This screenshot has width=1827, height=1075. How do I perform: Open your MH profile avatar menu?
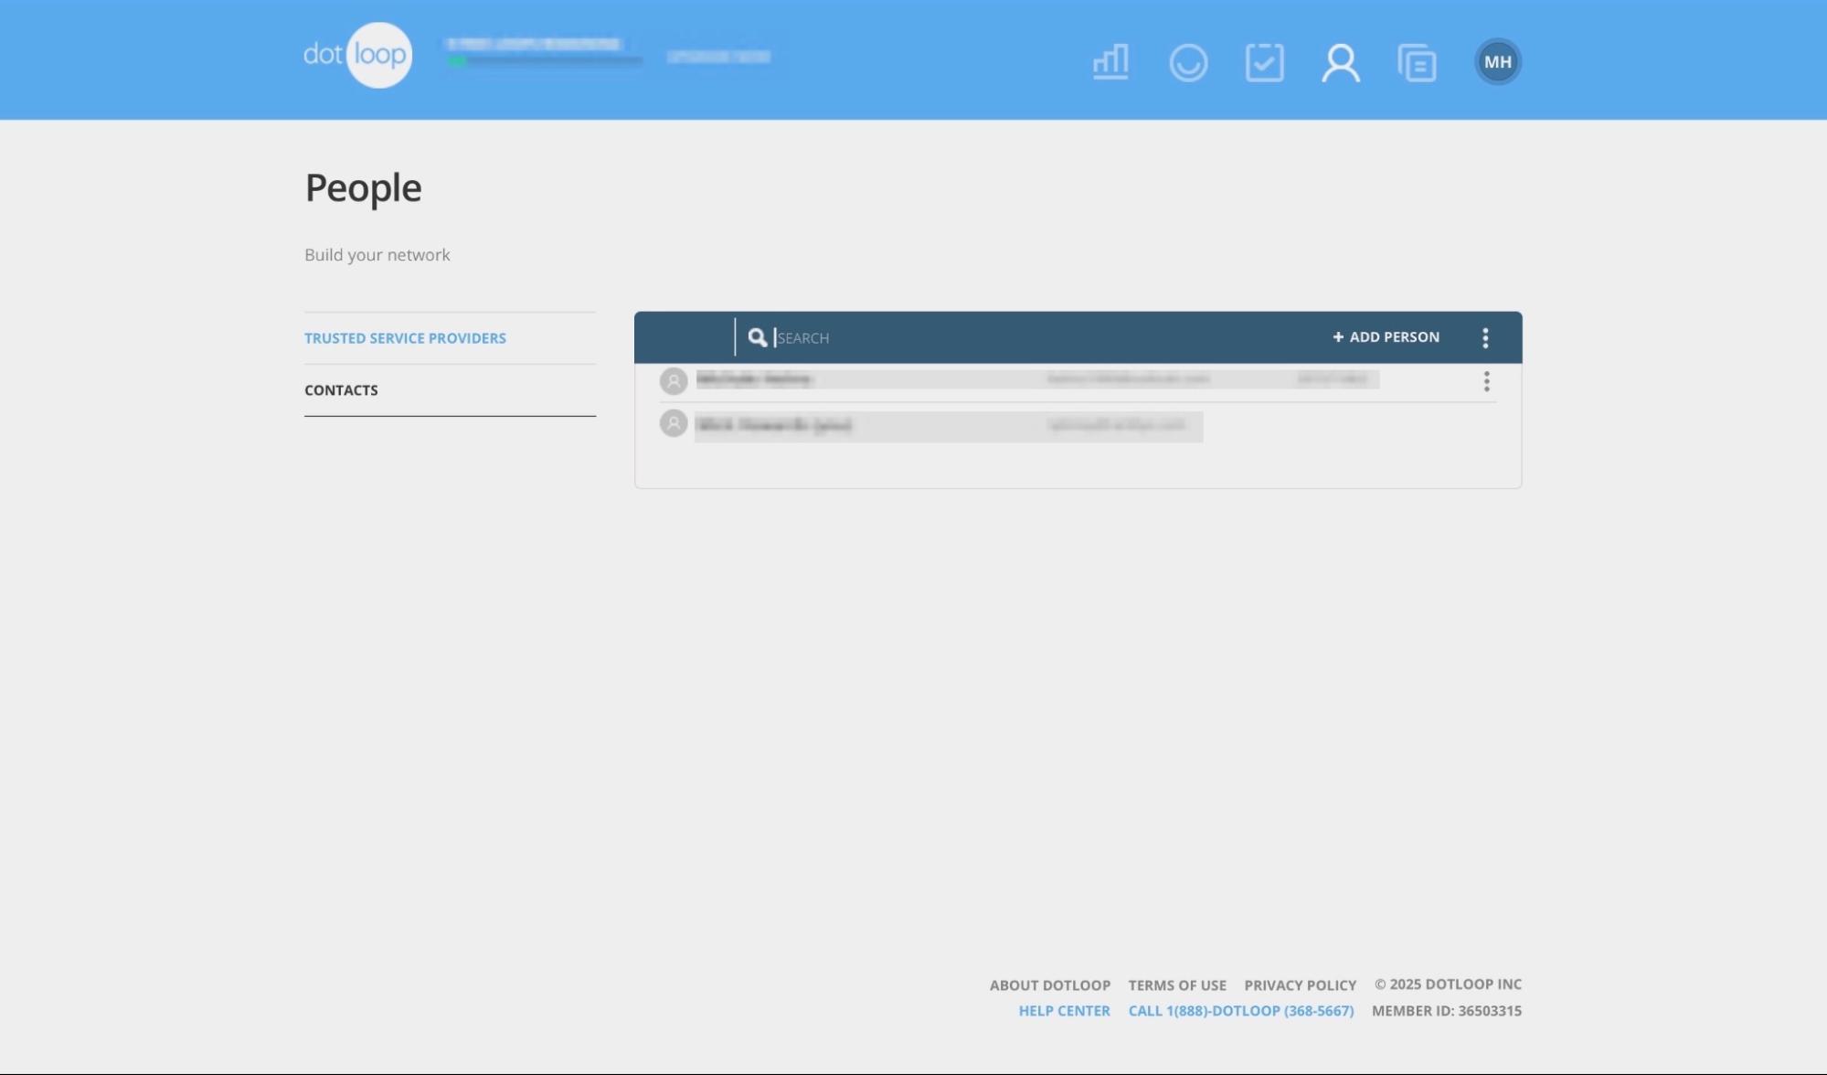[x=1498, y=62]
